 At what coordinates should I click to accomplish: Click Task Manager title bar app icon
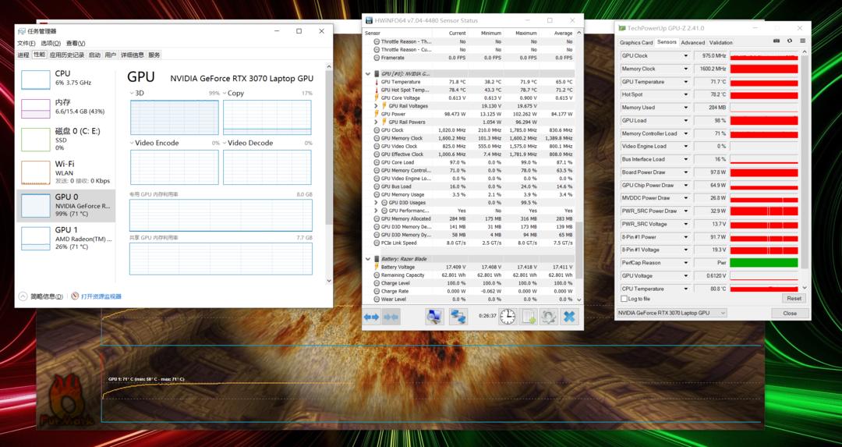22,31
